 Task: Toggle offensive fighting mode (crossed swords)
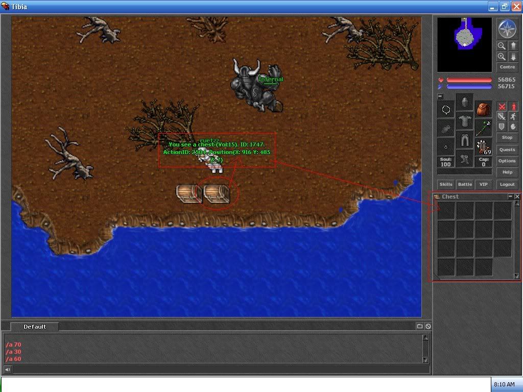coord(502,107)
